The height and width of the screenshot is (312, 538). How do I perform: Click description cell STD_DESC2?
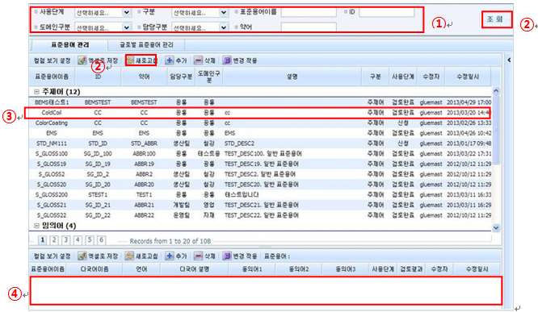pyautogui.click(x=239, y=144)
